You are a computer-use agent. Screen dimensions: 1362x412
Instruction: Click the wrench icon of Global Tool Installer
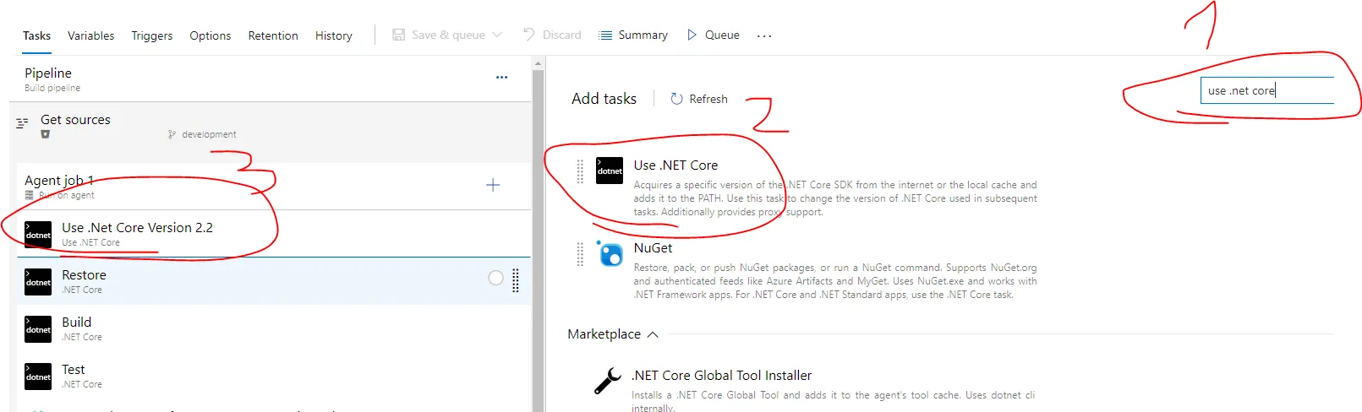click(607, 381)
